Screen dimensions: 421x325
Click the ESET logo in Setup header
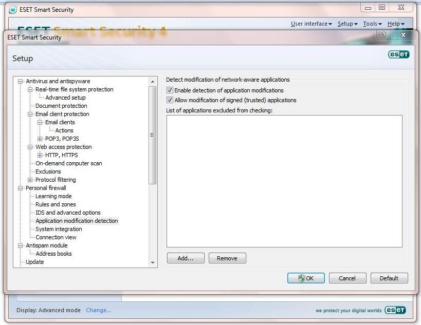pyautogui.click(x=399, y=54)
